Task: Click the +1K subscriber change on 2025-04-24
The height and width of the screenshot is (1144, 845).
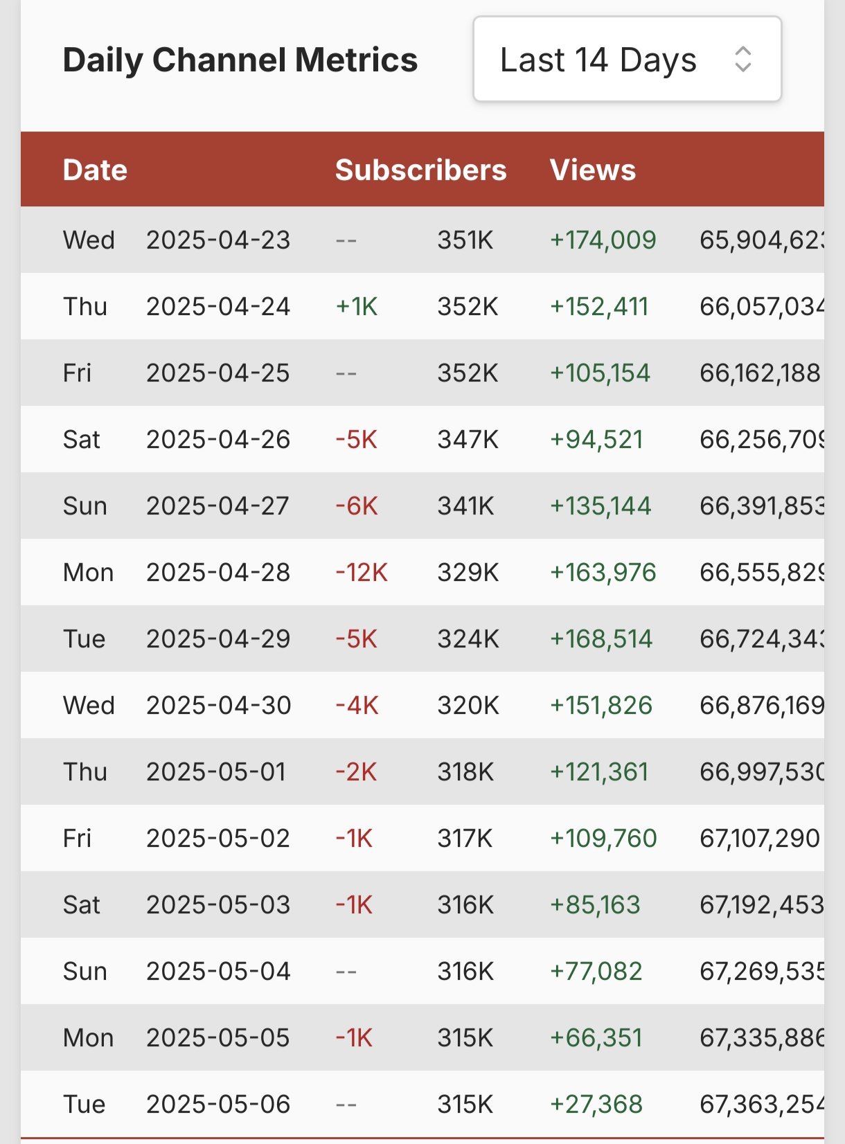Action: (x=357, y=307)
